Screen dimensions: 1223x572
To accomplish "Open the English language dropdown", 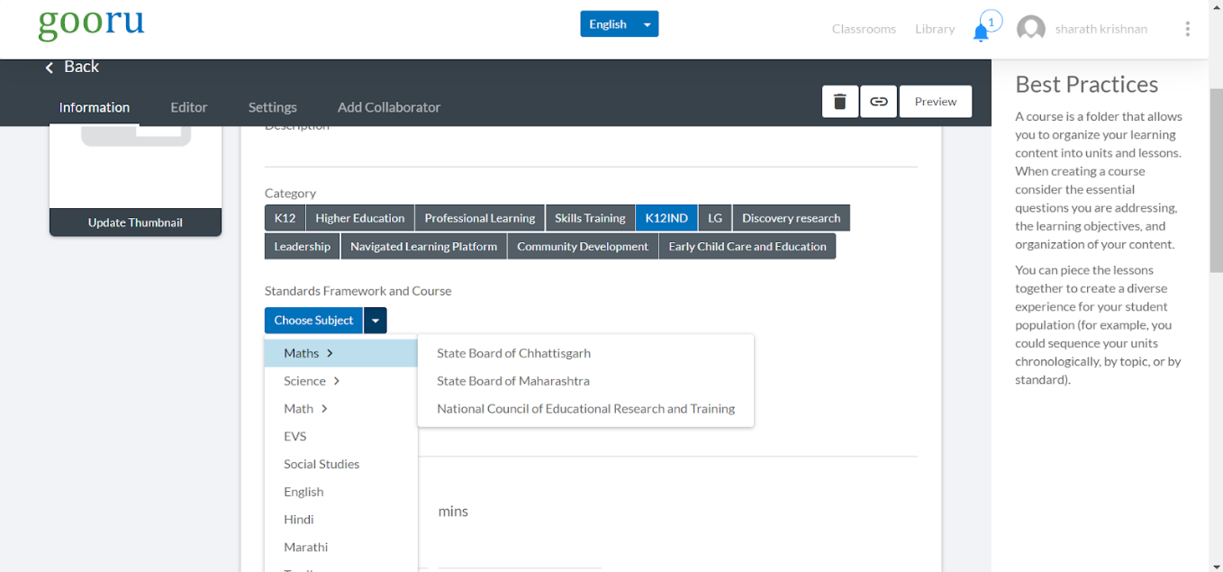I will [619, 24].
